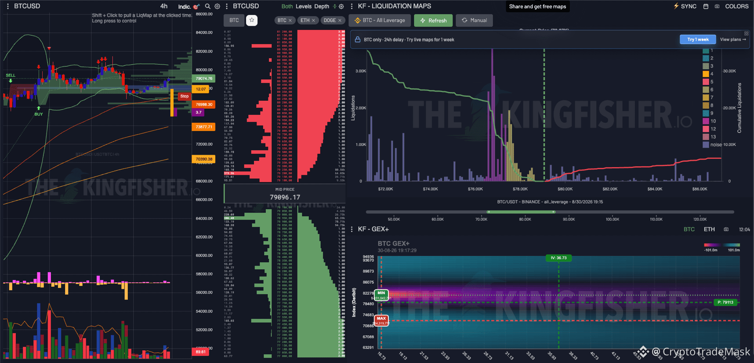Image resolution: width=754 pixels, height=363 pixels.
Task: Follow the View plans link
Action: pos(733,39)
